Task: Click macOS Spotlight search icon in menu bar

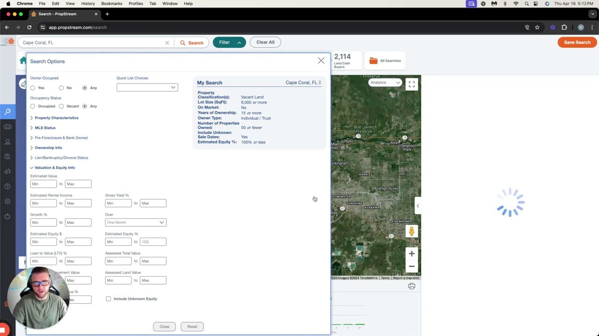Action: [526, 4]
